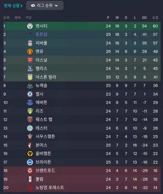Click the Arsenal crest icon

(x=30, y=60)
